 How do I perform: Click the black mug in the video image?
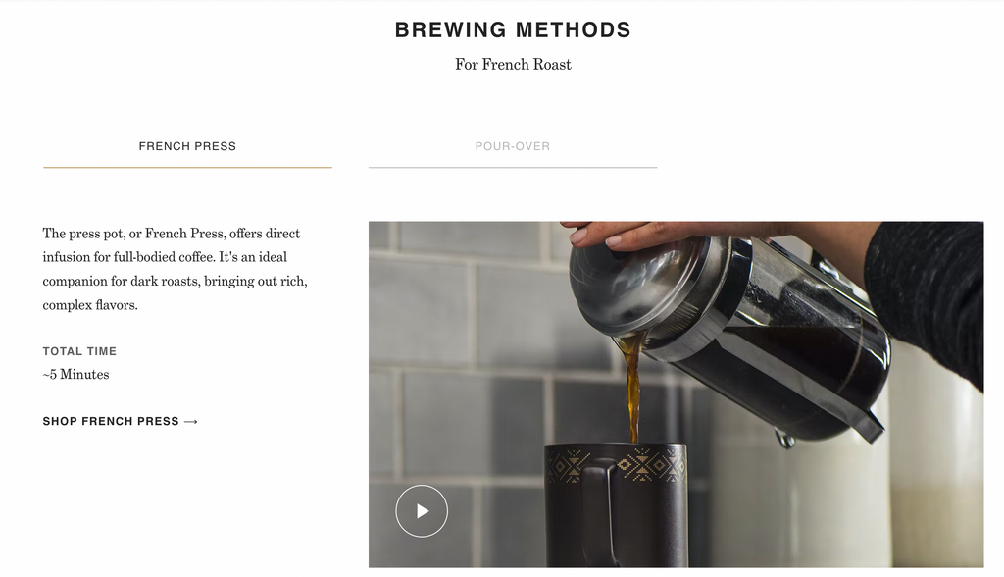616,505
